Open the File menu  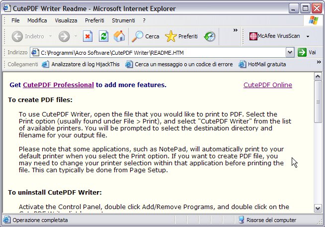[15, 20]
